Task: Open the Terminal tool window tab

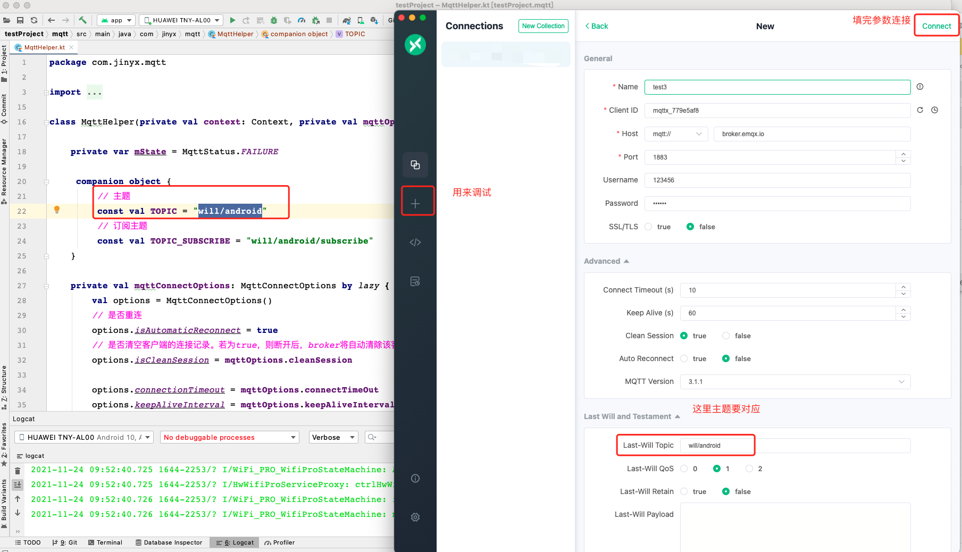Action: [x=105, y=542]
